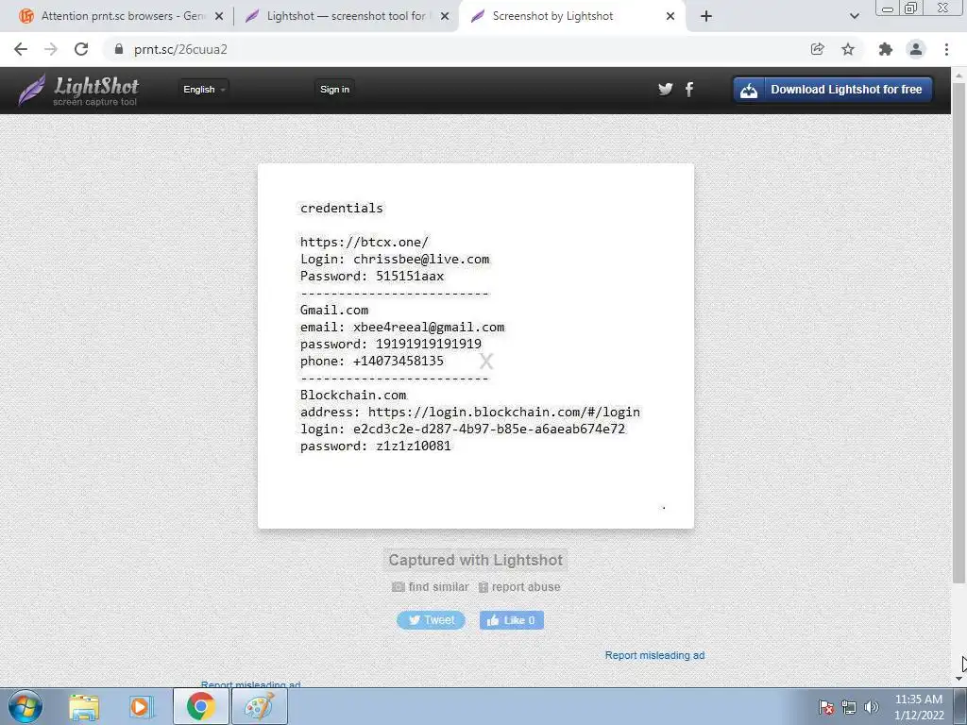Click 'Download Lightshot for free' button

click(x=833, y=90)
